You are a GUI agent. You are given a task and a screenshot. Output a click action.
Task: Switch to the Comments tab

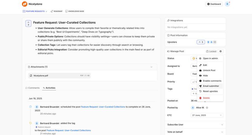click(32, 88)
